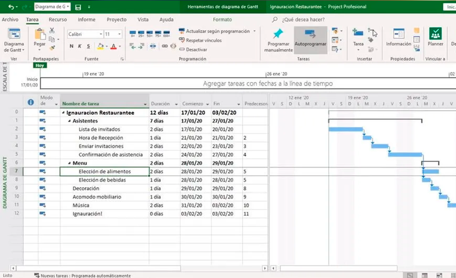Viewport: 456px width, 278px height.
Task: Open task Información icon
Action: (398, 34)
